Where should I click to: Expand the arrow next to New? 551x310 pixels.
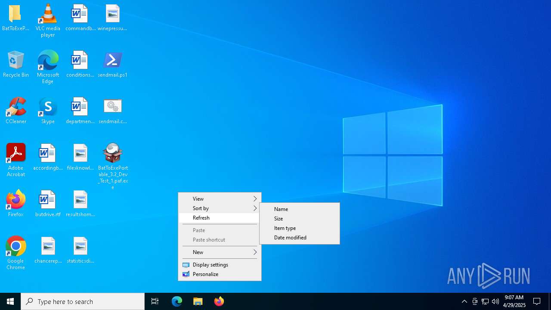click(x=255, y=252)
